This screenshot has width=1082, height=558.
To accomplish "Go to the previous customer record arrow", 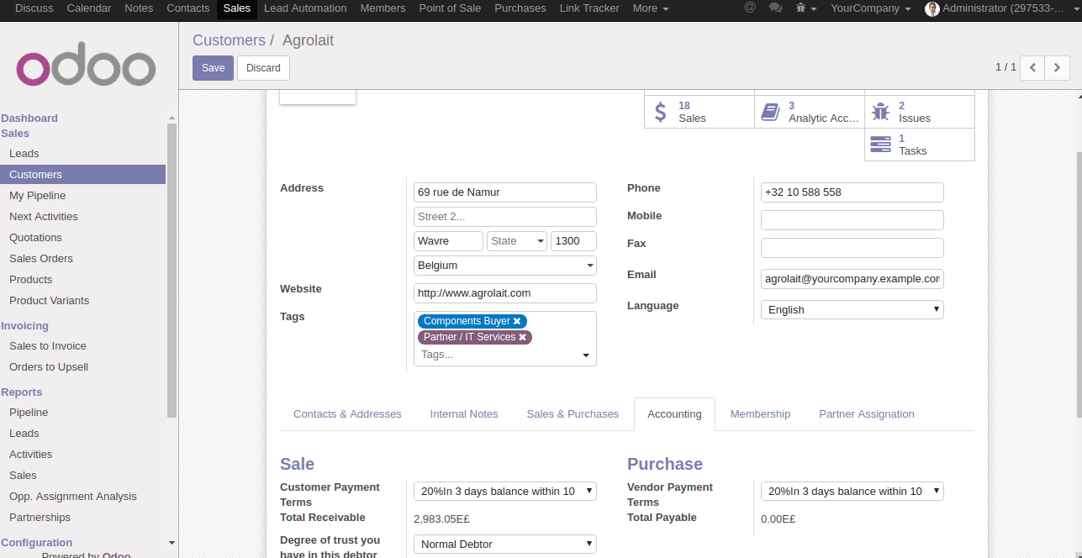I will pyautogui.click(x=1032, y=67).
